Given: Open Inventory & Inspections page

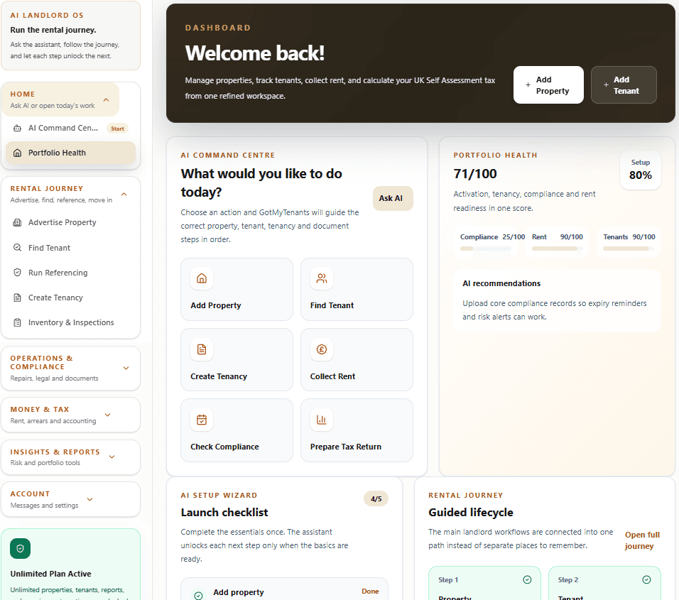Looking at the screenshot, I should click(70, 322).
